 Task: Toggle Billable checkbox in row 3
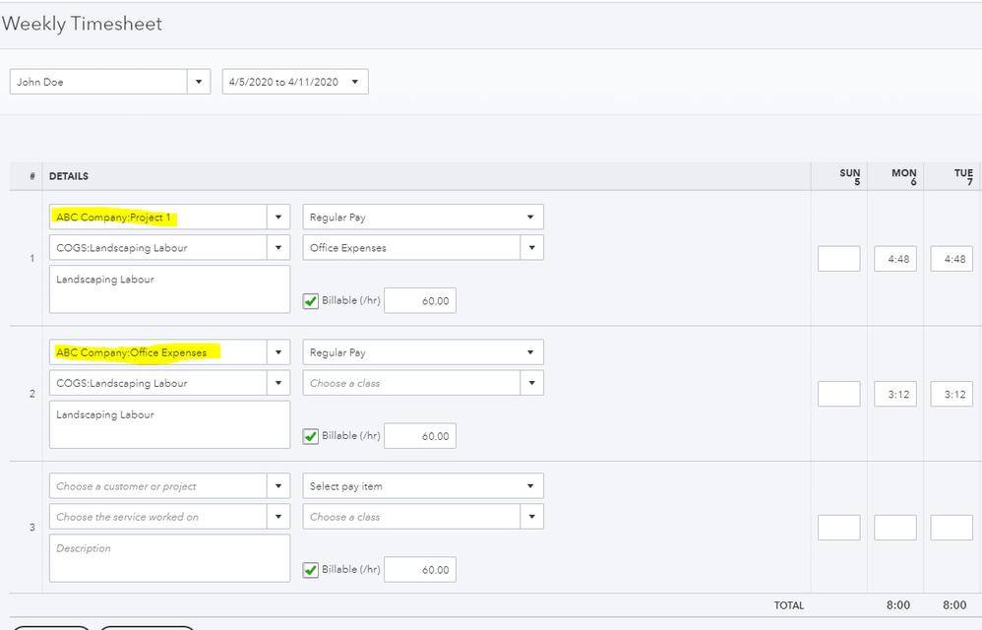tap(311, 570)
